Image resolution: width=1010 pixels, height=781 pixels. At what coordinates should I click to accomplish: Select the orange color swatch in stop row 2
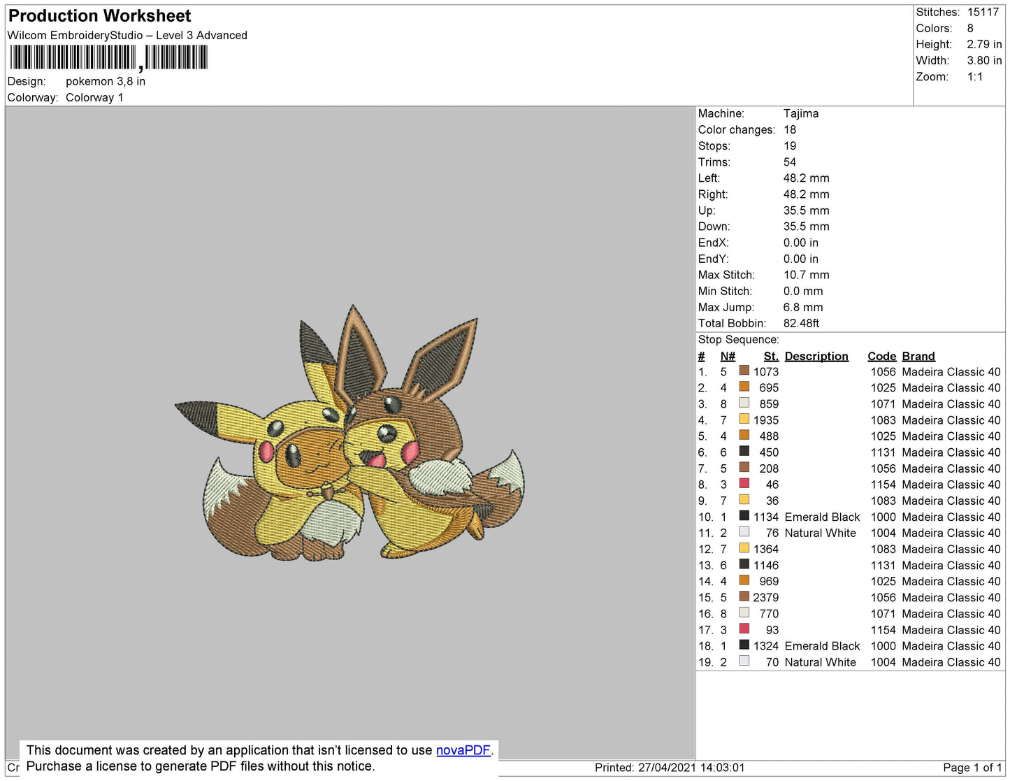[744, 387]
